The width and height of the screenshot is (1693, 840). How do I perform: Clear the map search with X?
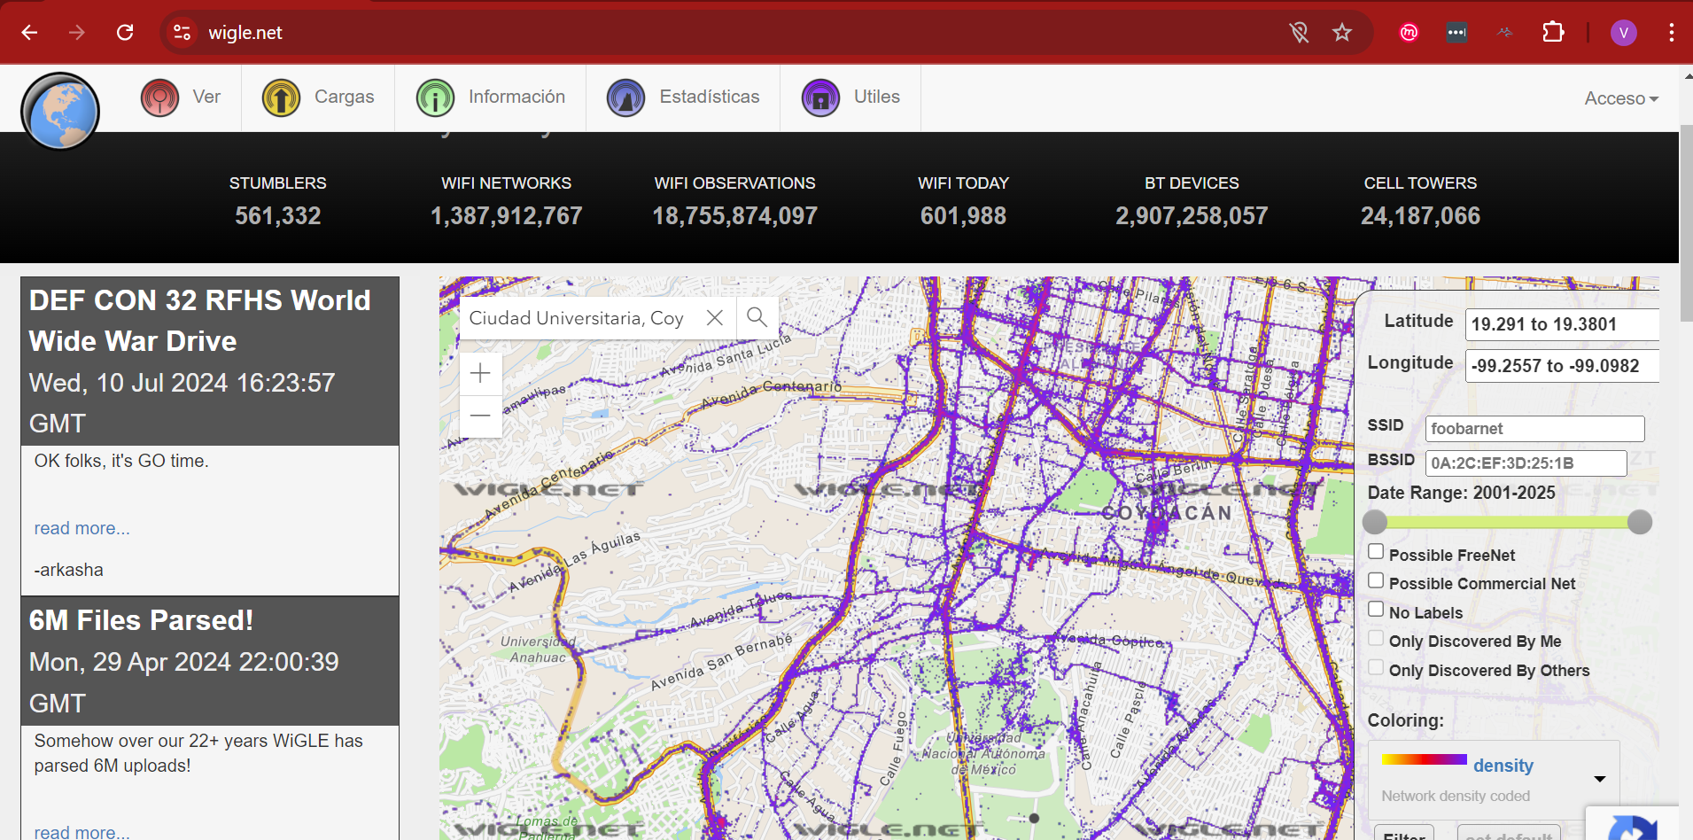coord(715,317)
